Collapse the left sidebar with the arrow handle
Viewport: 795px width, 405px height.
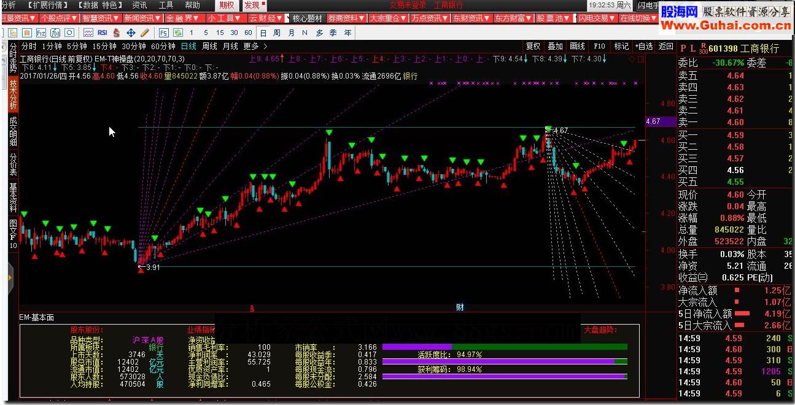tap(10, 278)
